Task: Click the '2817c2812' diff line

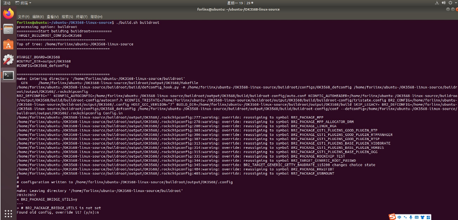Action: [27, 195]
